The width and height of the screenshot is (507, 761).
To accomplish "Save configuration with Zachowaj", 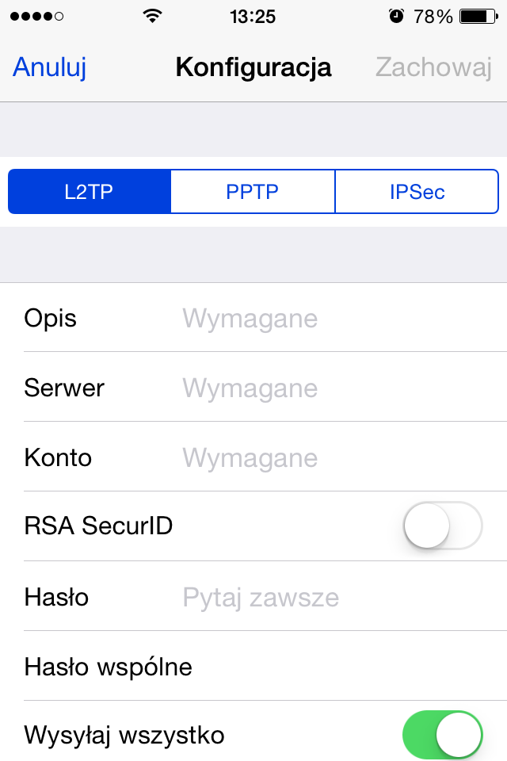I will click(x=434, y=67).
